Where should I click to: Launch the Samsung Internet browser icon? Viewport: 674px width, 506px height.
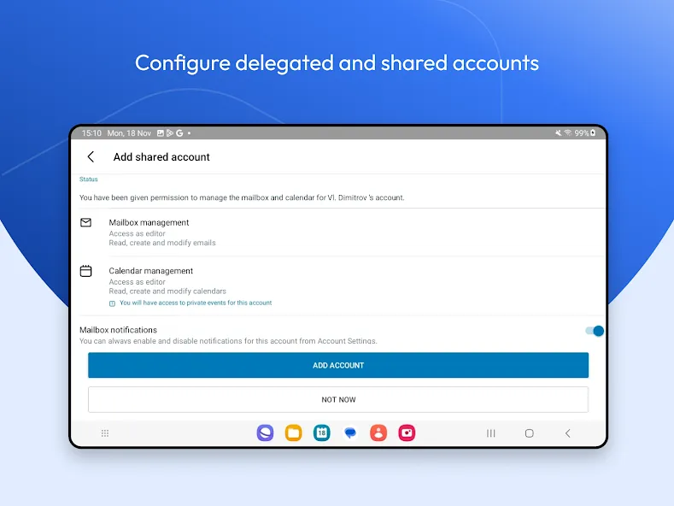coord(265,432)
